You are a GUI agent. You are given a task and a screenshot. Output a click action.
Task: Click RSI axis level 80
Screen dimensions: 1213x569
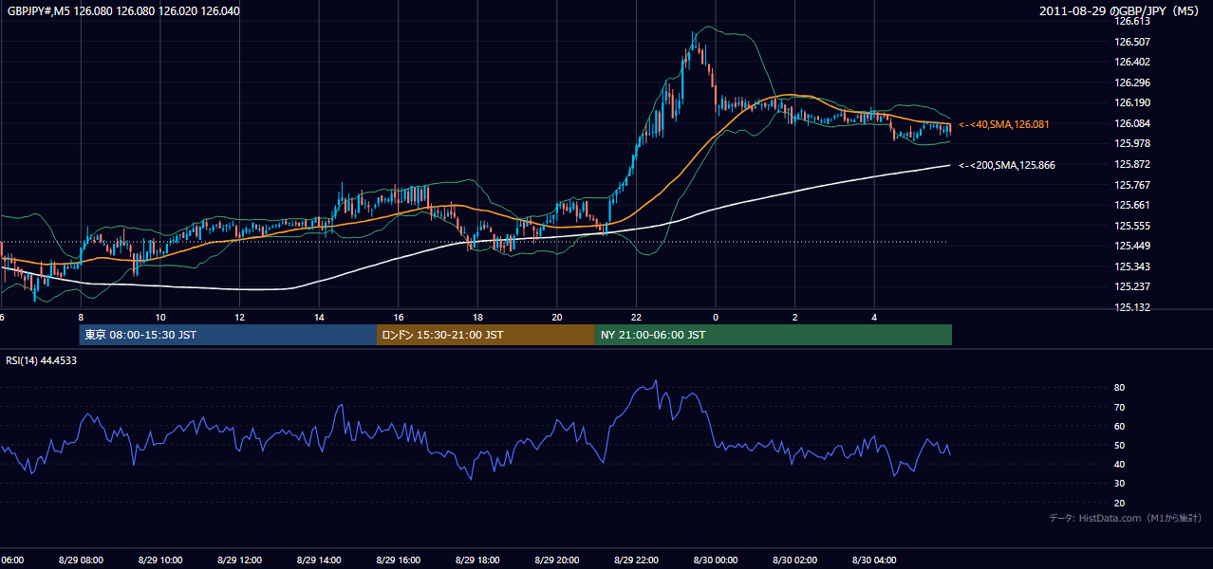tap(1120, 388)
